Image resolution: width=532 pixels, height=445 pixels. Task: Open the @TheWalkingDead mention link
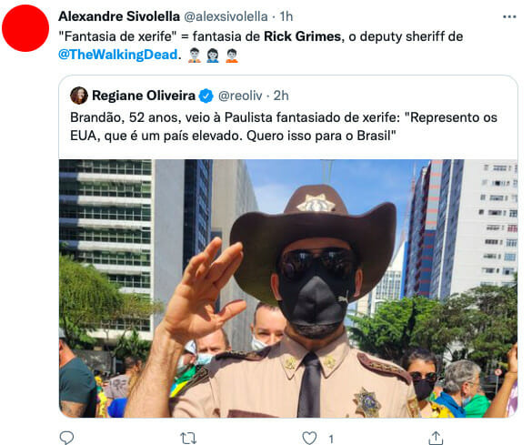click(118, 55)
